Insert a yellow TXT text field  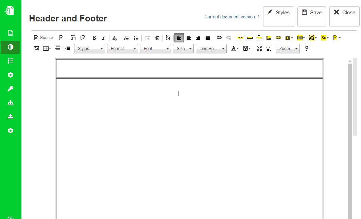pyautogui.click(x=240, y=38)
